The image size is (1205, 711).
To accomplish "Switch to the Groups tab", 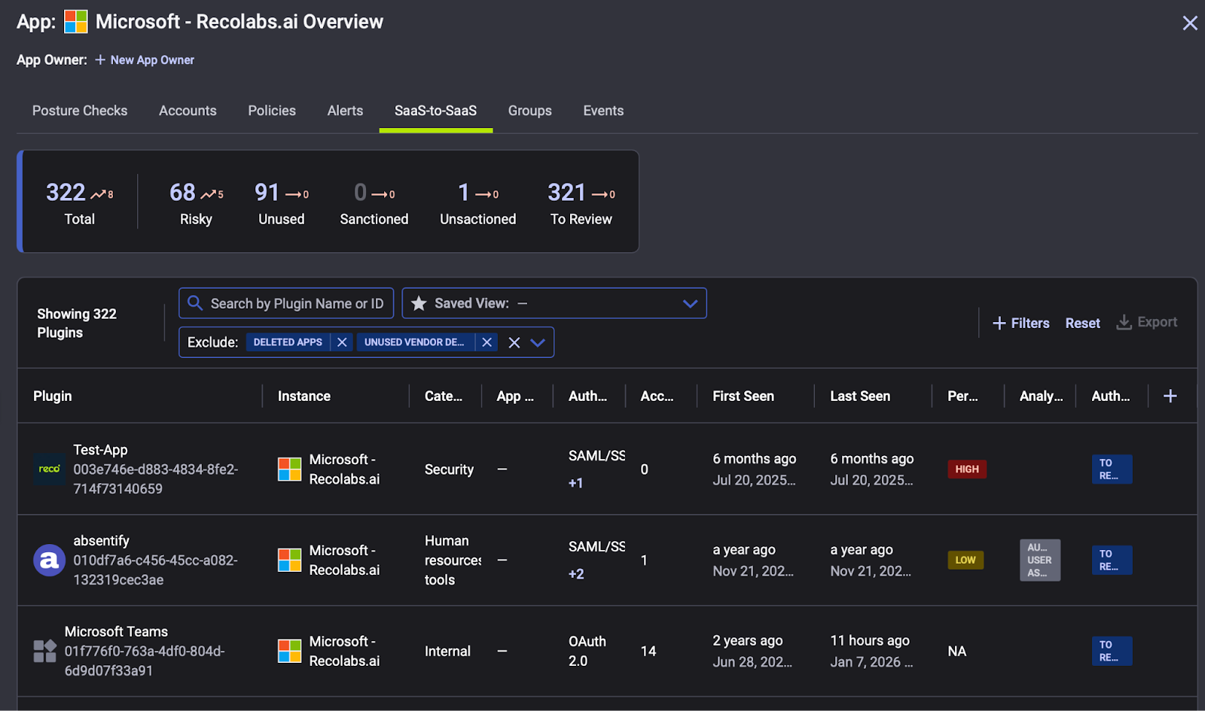I will pos(529,111).
